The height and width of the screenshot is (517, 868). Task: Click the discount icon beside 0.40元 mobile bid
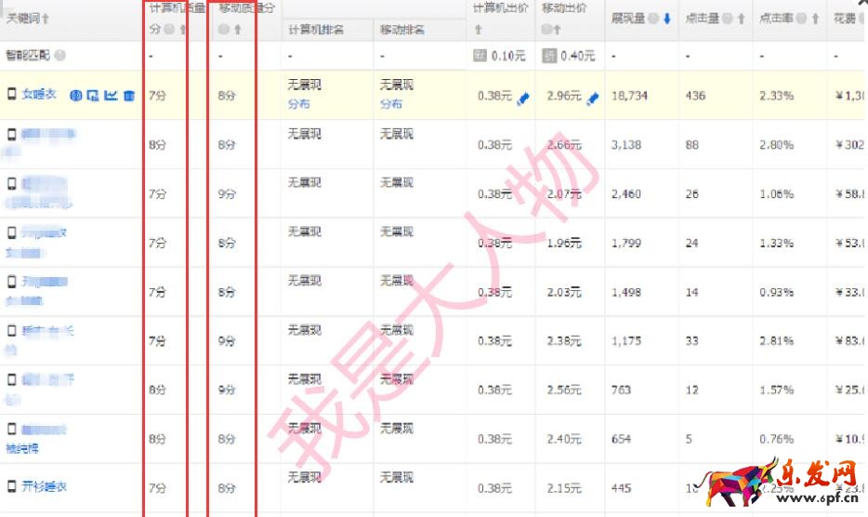pos(550,56)
